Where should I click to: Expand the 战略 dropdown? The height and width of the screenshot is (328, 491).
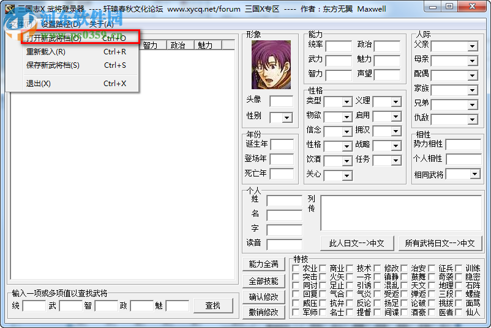click(396, 146)
